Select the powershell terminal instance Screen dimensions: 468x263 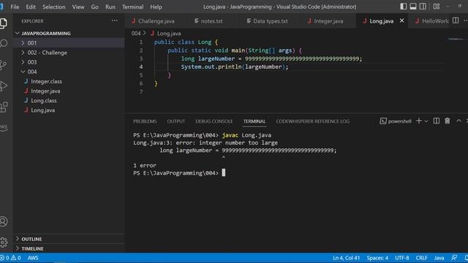[x=396, y=121]
